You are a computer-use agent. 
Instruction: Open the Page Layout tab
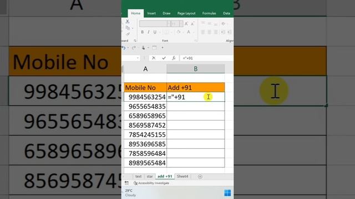pos(186,13)
